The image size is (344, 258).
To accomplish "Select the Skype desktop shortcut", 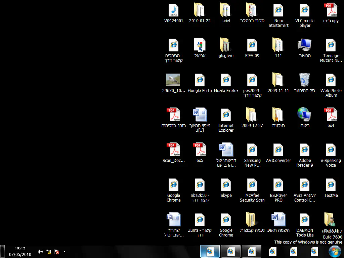I will point(226,185).
